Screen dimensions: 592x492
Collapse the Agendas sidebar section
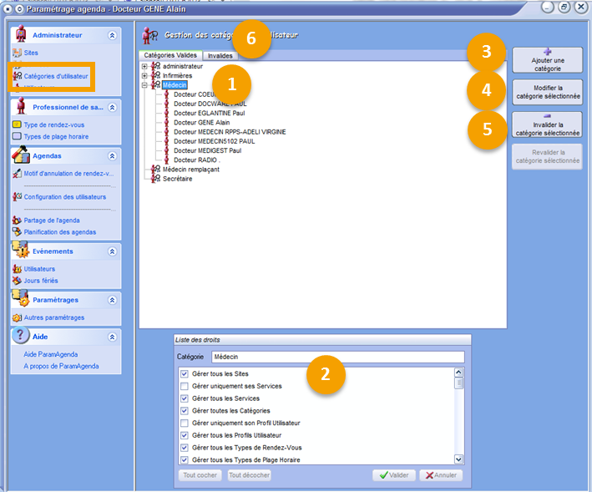click(x=112, y=156)
